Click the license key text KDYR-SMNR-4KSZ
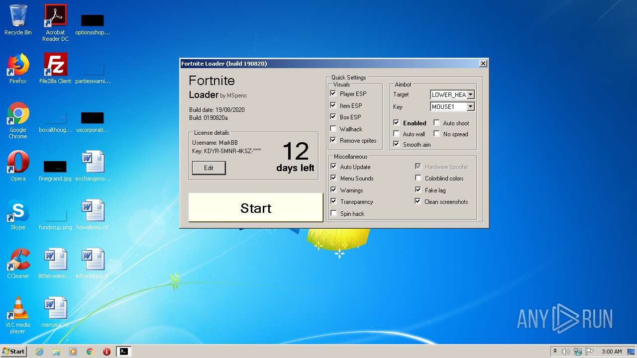Image resolution: width=637 pixels, height=358 pixels. point(227,151)
